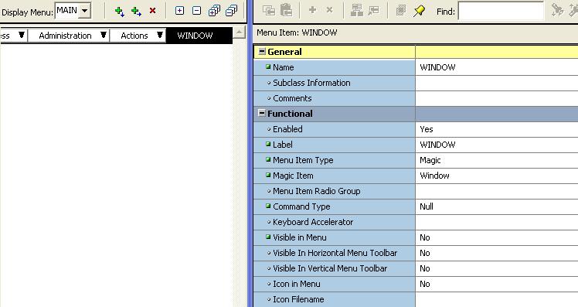This screenshot has width=578, height=307.
Task: Open the Display Menu MAIN dropdown
Action: [x=85, y=11]
